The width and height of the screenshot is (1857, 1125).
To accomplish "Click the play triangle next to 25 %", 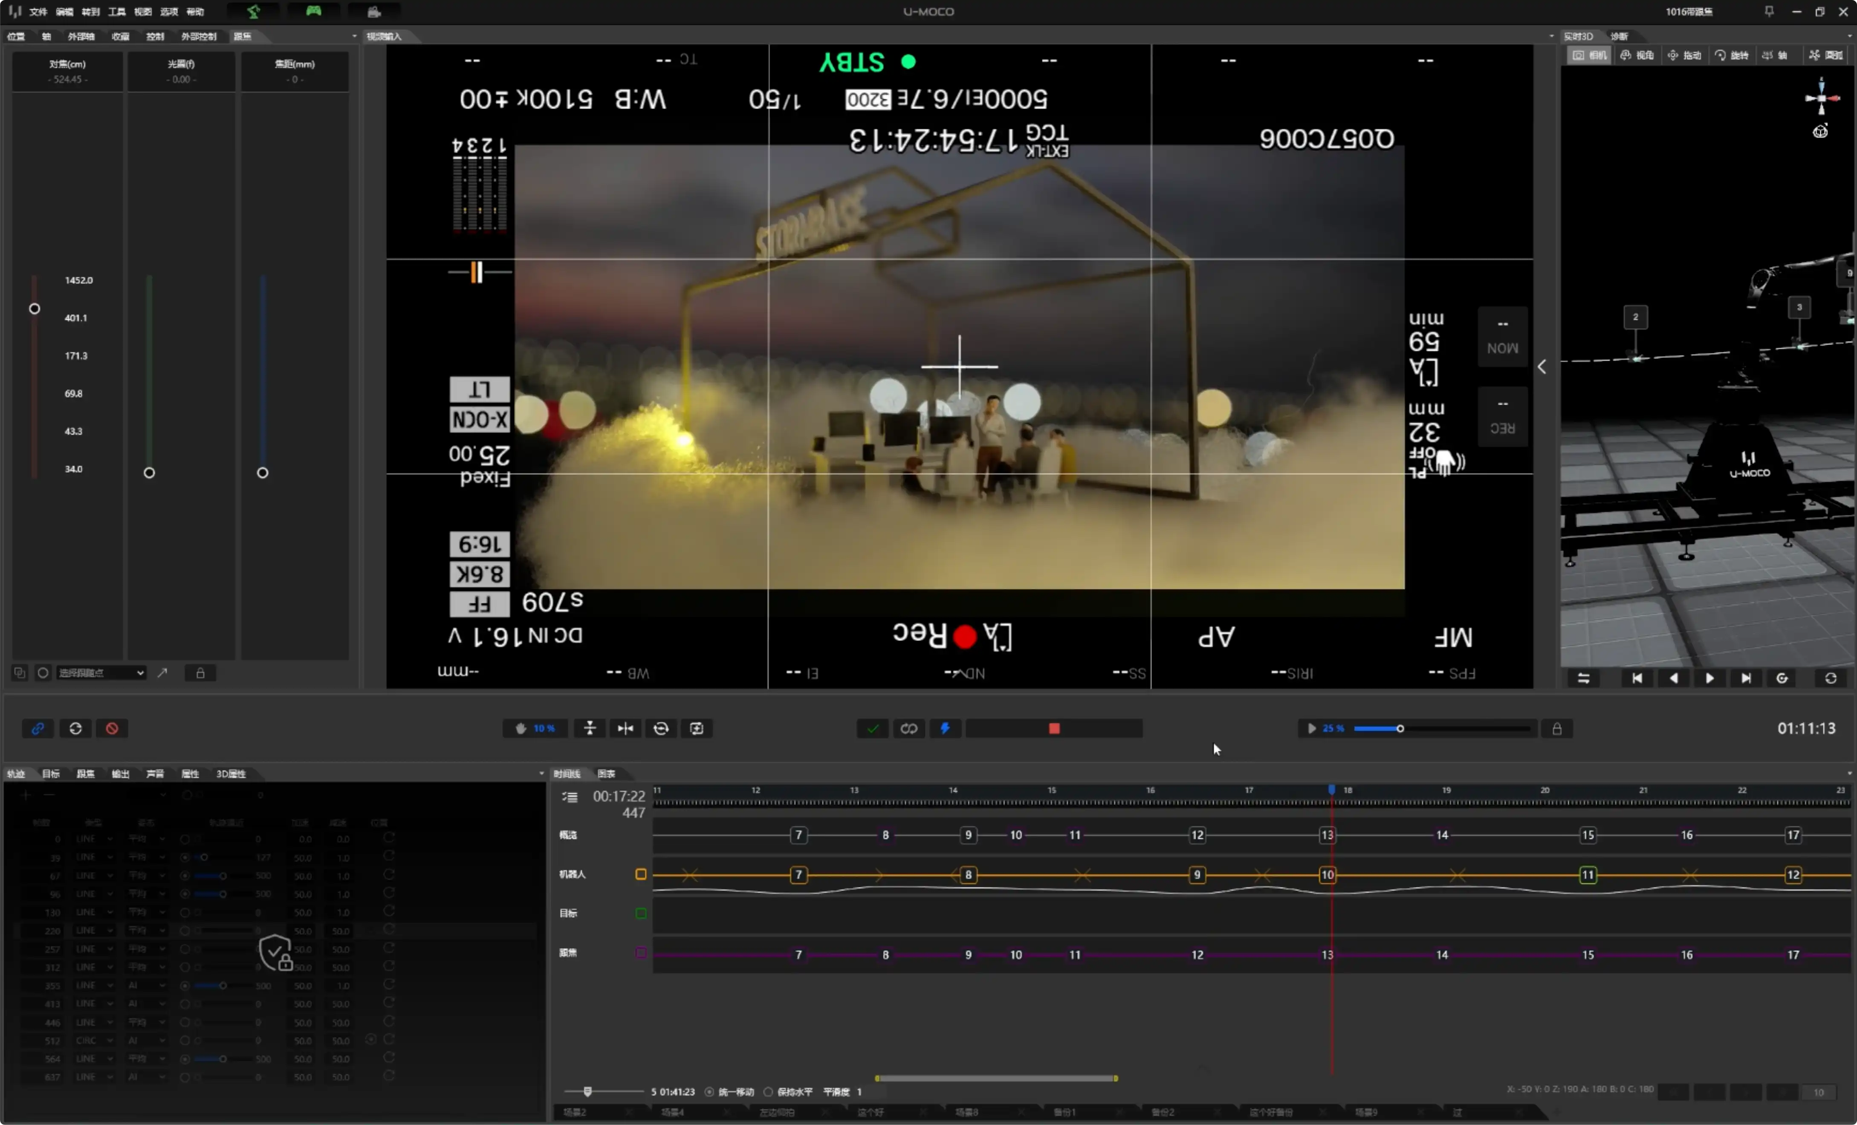I will [1311, 729].
